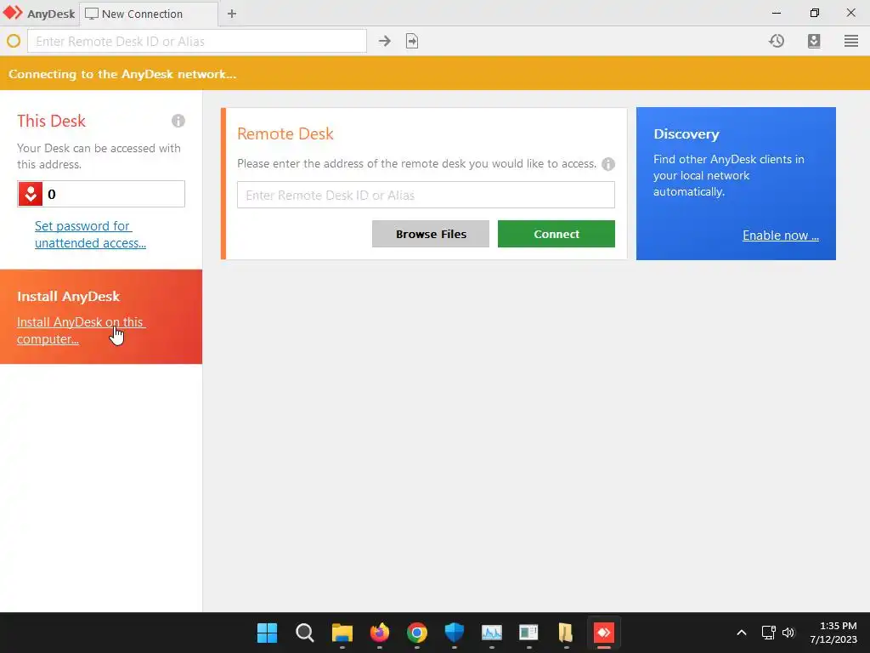This screenshot has width=870, height=653.
Task: Click the Install AnyDesk heading
Action: pyautogui.click(x=68, y=297)
